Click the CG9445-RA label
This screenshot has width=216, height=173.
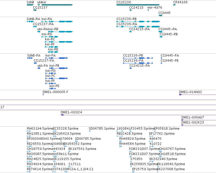[168, 29]
